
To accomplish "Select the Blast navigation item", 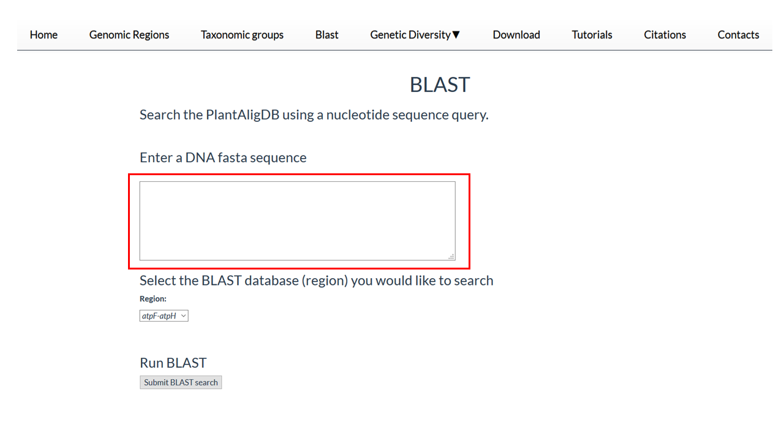I will (x=327, y=35).
